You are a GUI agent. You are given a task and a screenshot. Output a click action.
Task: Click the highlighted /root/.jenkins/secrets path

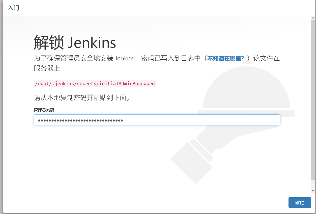[x=95, y=83]
